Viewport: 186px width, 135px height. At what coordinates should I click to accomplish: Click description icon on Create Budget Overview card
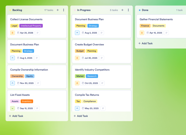(x=102, y=58)
